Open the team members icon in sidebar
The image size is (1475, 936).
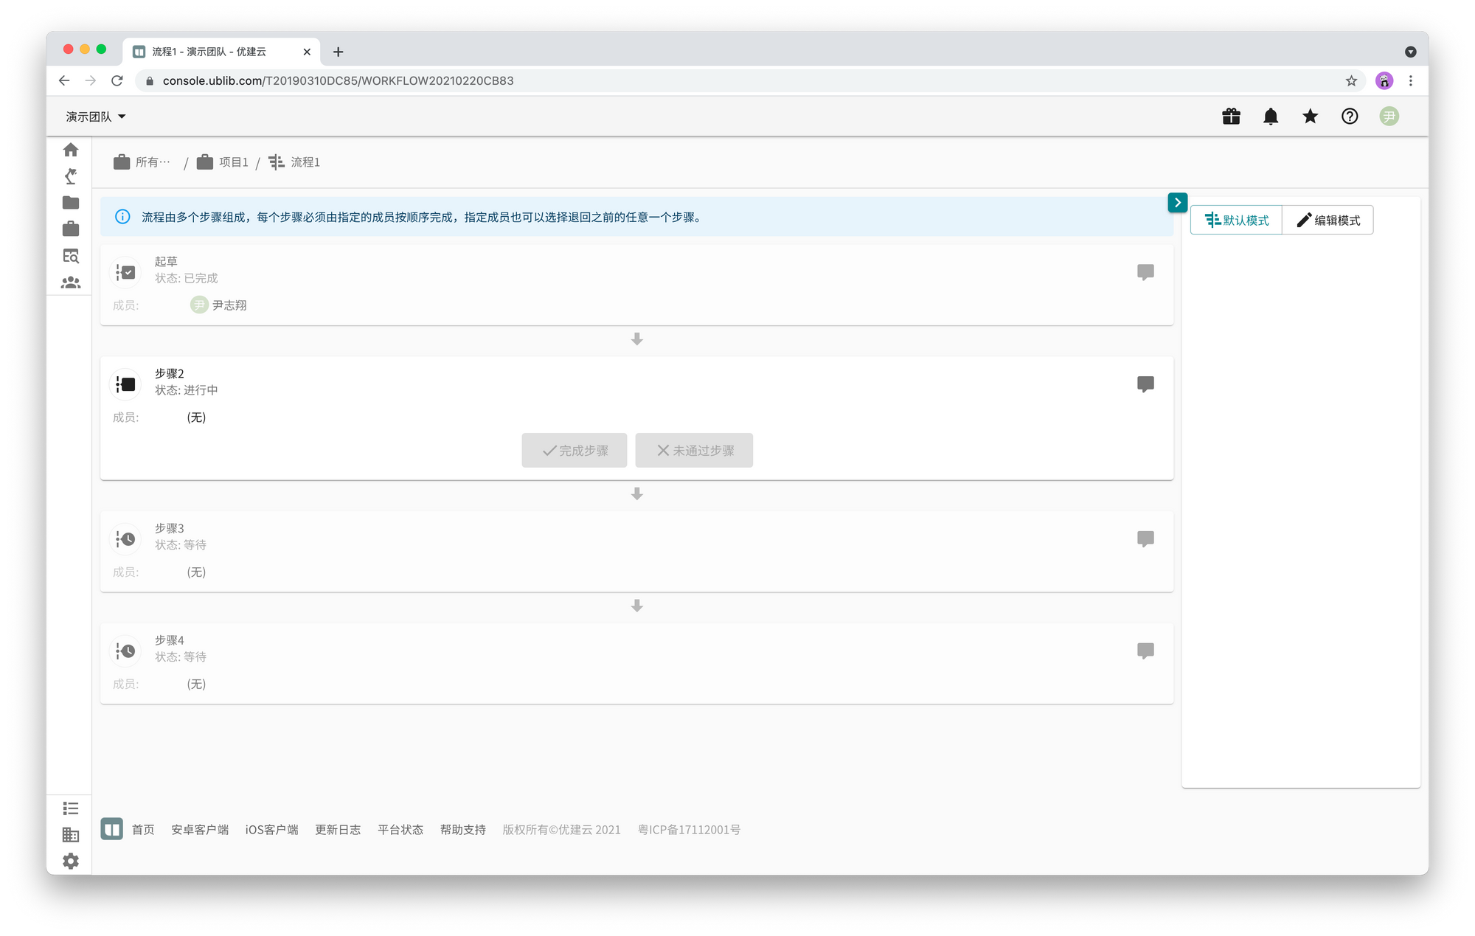tap(71, 282)
